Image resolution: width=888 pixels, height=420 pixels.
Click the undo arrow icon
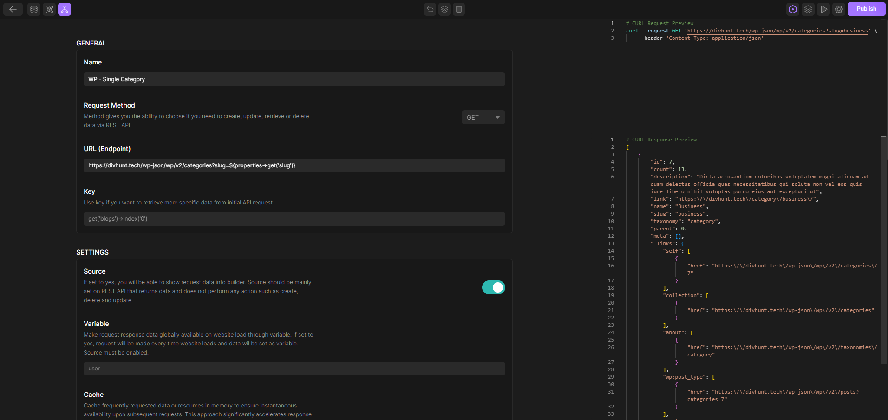[x=430, y=9]
